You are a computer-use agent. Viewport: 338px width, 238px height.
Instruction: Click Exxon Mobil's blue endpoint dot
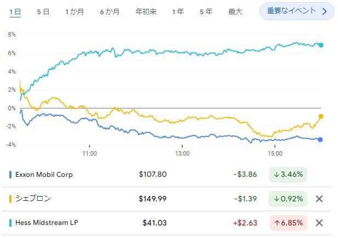320,140
